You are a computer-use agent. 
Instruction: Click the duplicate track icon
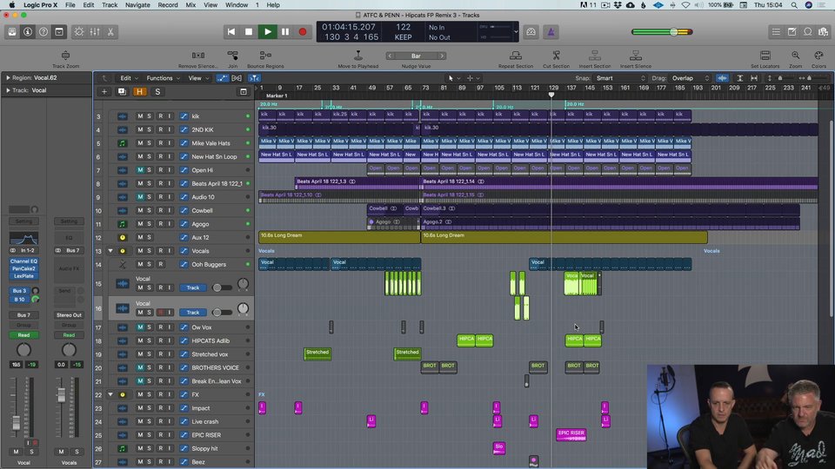coord(122,91)
